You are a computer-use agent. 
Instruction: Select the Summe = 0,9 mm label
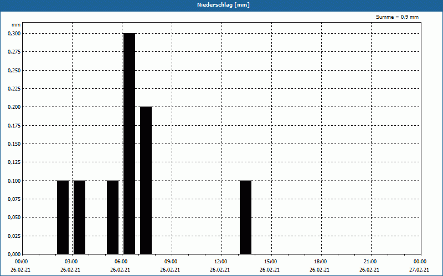[x=397, y=17]
